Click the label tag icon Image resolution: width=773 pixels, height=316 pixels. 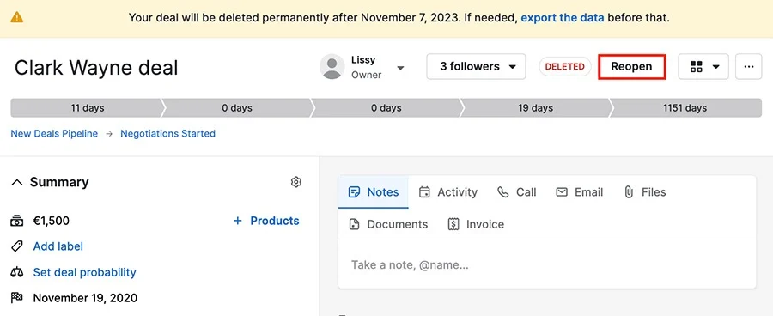tap(17, 246)
